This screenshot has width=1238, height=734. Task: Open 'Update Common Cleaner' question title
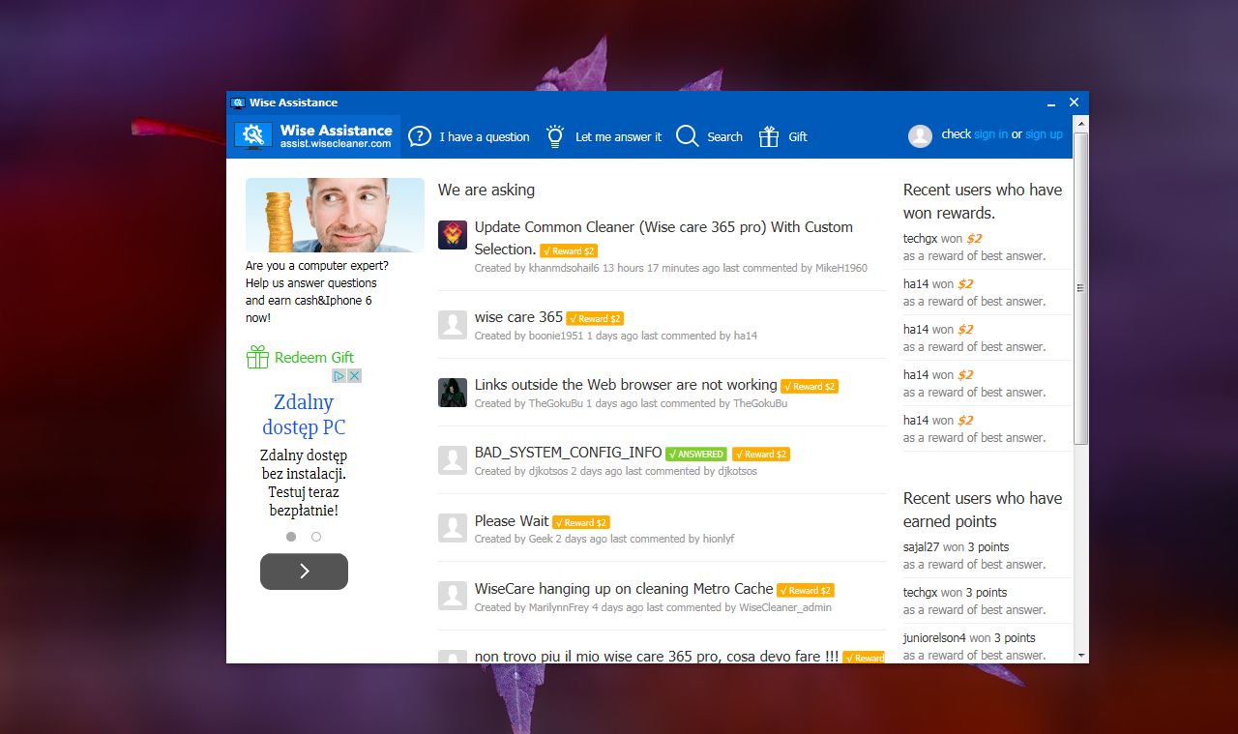coord(663,238)
